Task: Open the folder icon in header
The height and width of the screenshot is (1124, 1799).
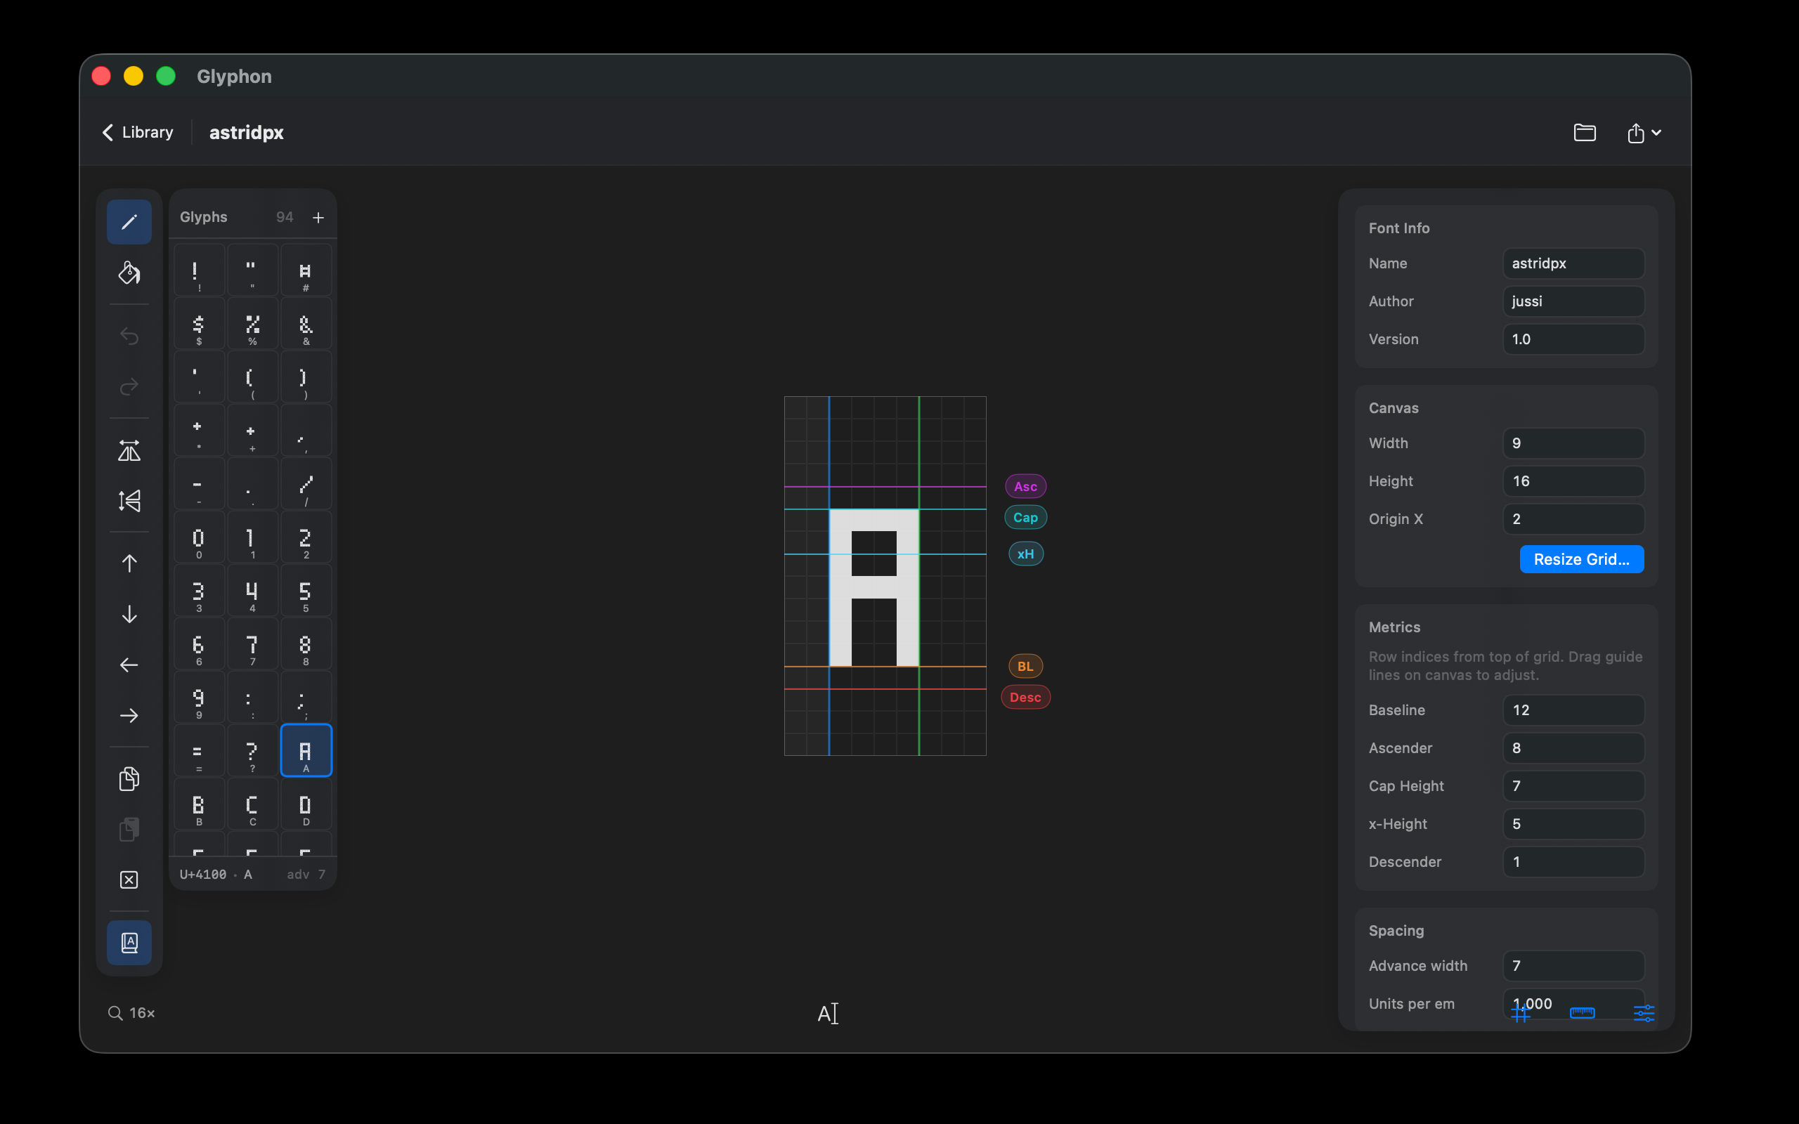Action: pos(1585,132)
